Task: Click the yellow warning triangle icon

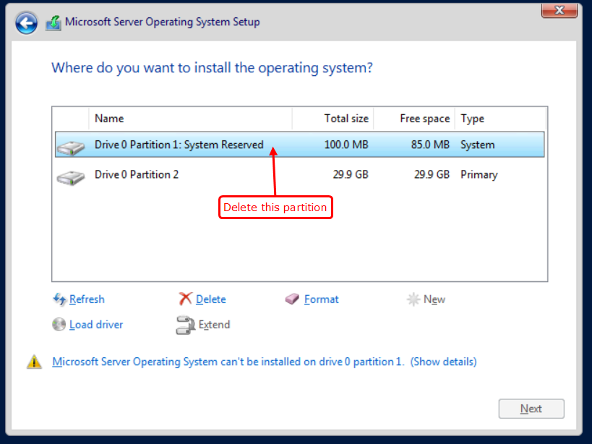Action: pos(35,362)
